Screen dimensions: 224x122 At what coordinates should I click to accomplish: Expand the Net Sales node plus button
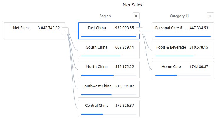(65, 31)
